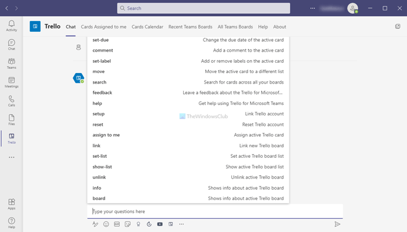The image size is (407, 232).
Task: Open more messaging extensions ellipsis
Action: pyautogui.click(x=181, y=224)
